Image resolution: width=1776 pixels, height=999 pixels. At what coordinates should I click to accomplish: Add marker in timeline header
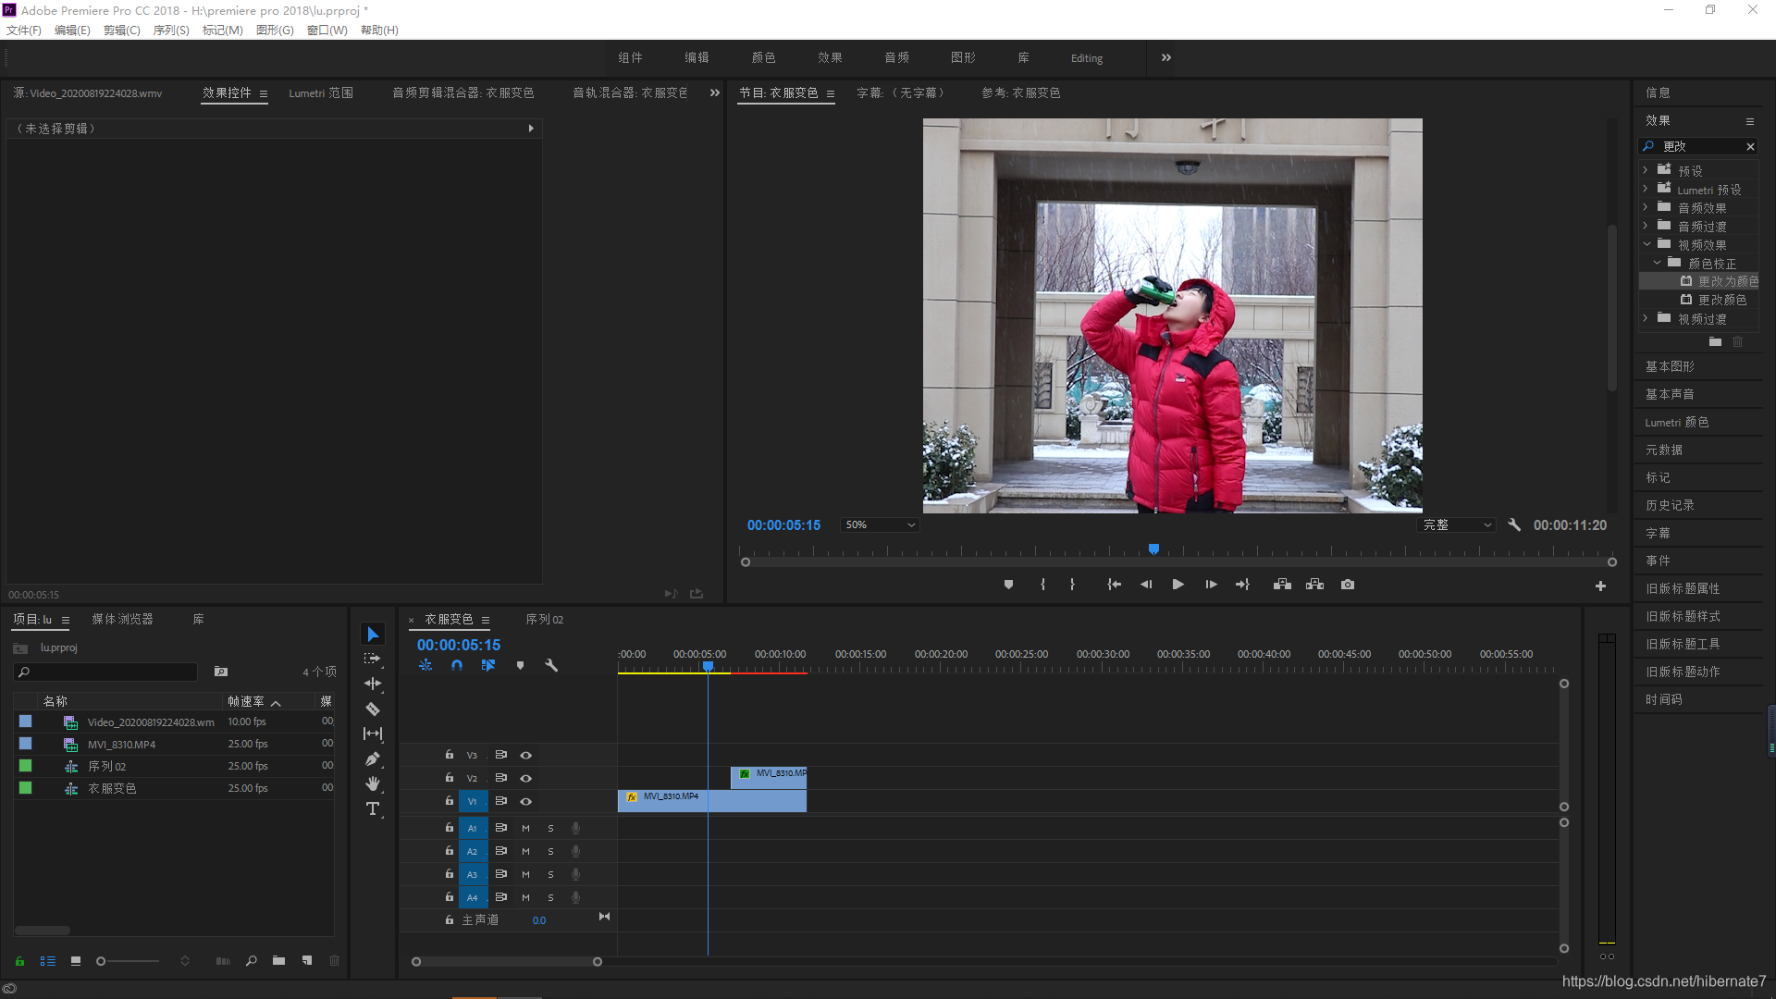pyautogui.click(x=520, y=665)
